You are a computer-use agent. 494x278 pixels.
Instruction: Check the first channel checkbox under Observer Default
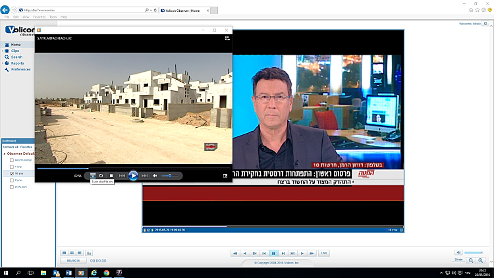(12, 160)
